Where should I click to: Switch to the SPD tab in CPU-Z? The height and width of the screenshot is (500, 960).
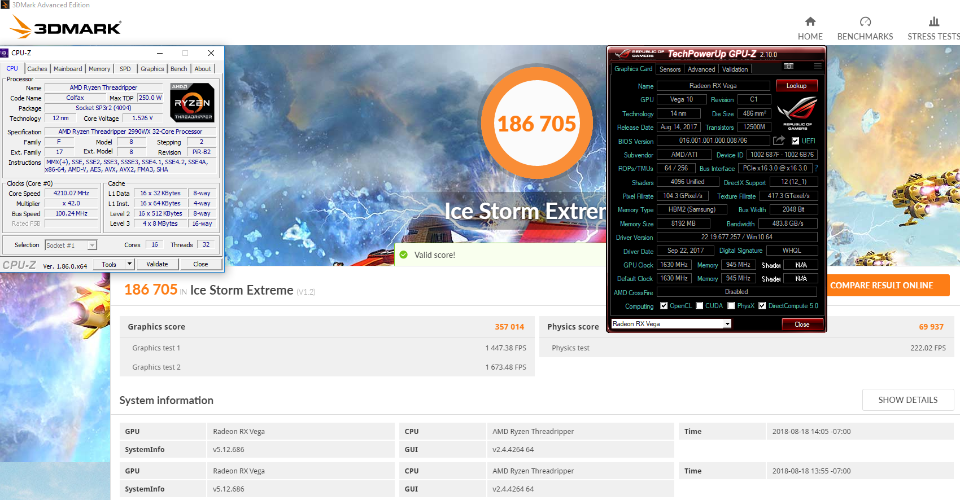click(x=125, y=69)
